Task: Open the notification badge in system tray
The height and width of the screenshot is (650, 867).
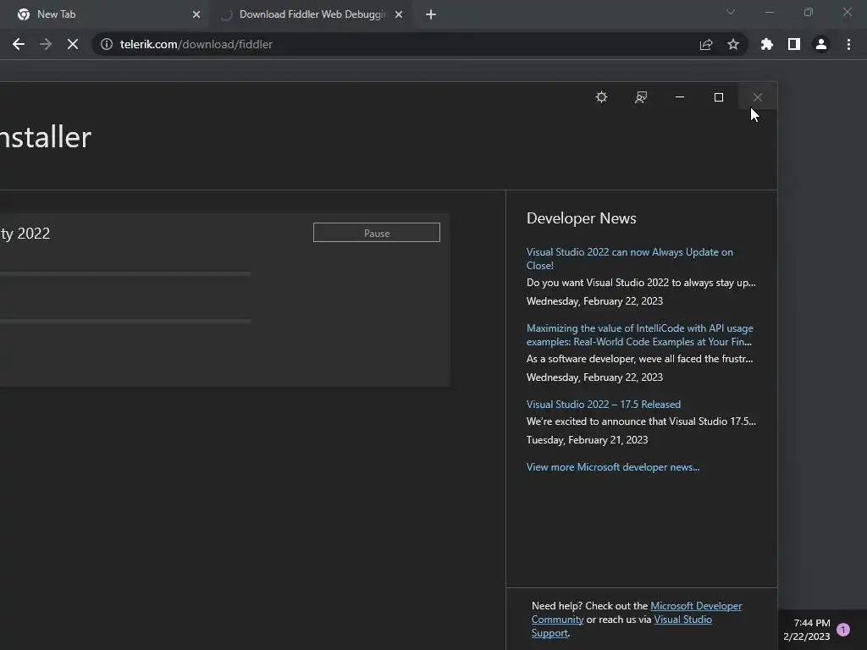Action: tap(843, 630)
